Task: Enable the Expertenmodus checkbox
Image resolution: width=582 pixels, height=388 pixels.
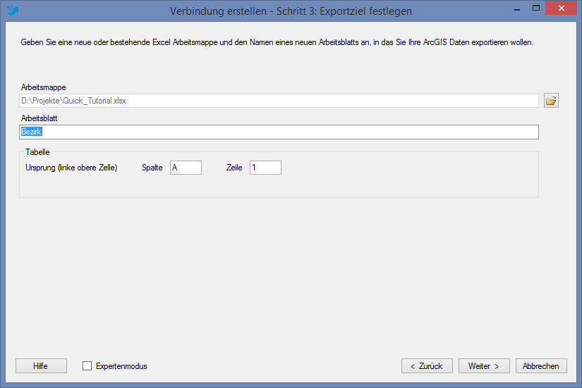Action: click(87, 366)
